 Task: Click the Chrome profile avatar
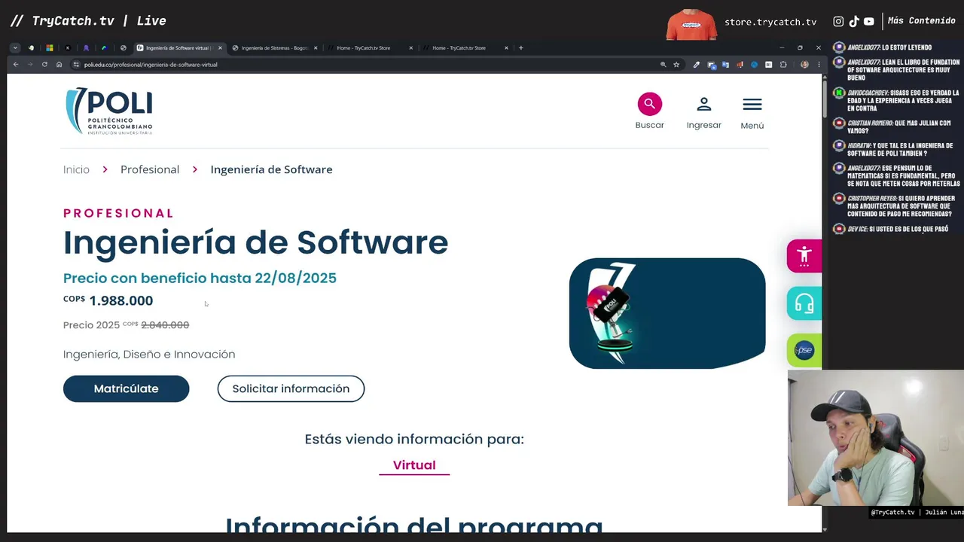[804, 65]
